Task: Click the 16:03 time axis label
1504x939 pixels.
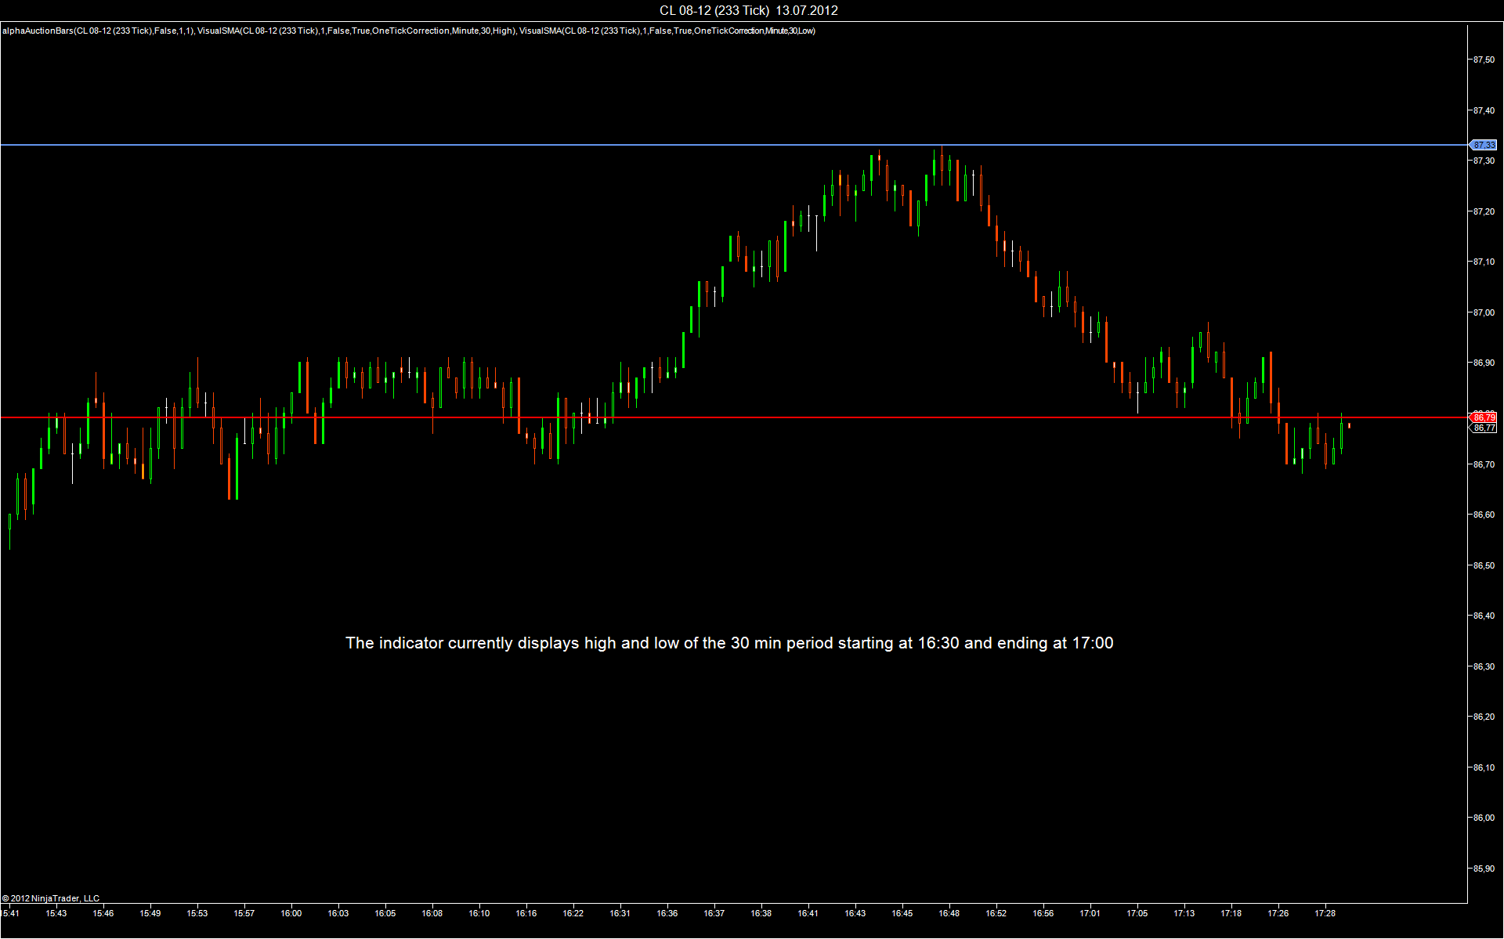Action: click(x=338, y=913)
